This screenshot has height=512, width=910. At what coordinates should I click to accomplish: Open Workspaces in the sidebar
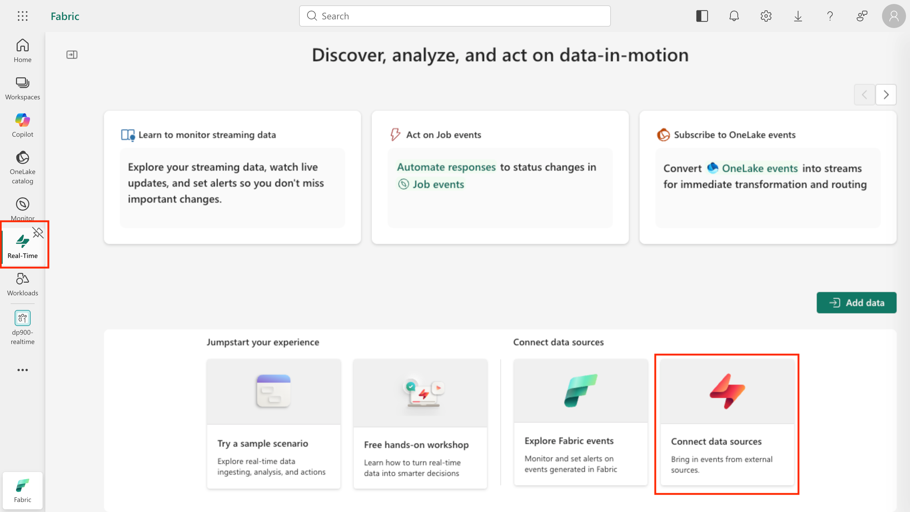point(23,88)
